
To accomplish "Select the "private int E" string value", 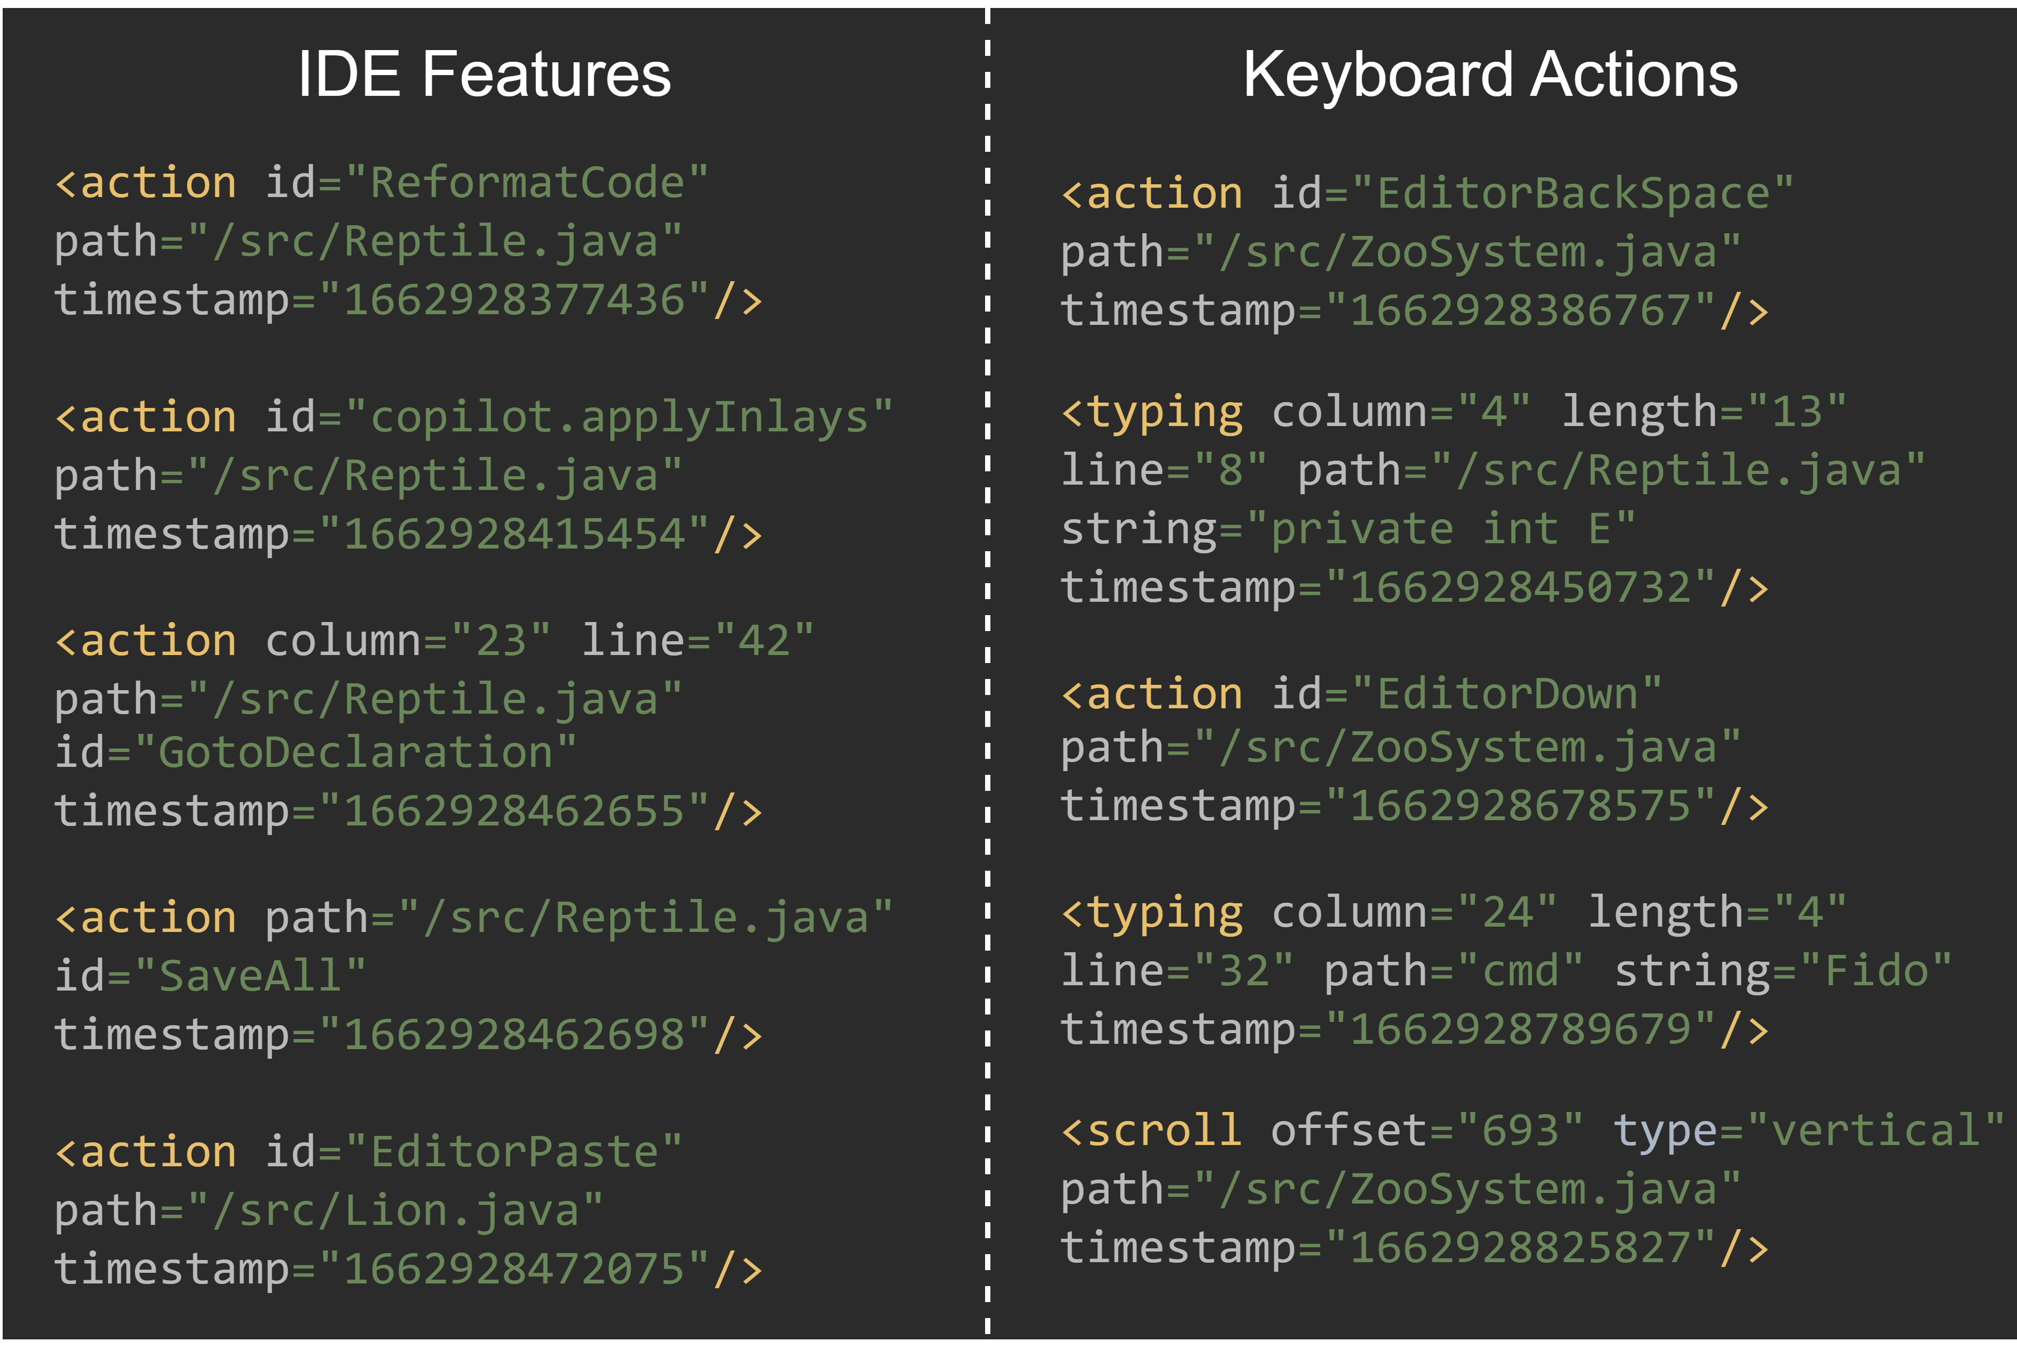I will (x=1441, y=529).
